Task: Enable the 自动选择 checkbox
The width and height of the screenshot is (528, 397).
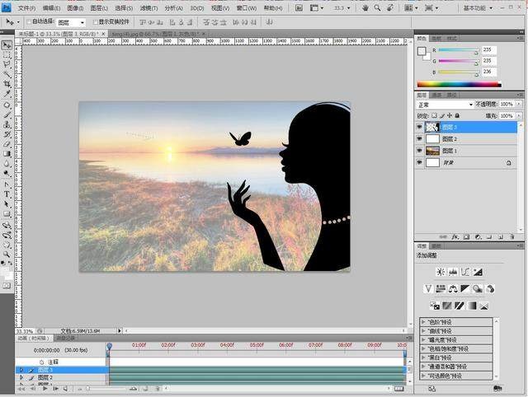Action: pyautogui.click(x=31, y=22)
